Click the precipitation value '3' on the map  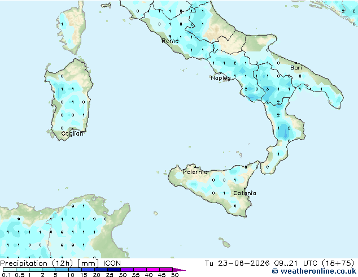pos(267,89)
